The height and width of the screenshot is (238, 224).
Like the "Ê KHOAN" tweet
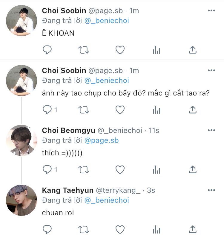[120, 50]
